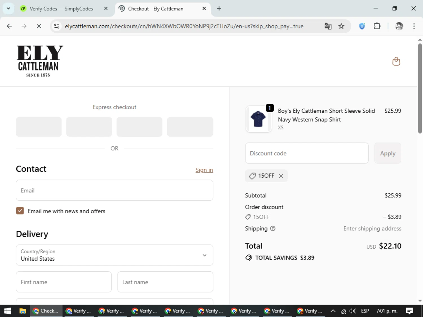Open a new browser tab
This screenshot has width=423, height=317.
click(x=219, y=8)
